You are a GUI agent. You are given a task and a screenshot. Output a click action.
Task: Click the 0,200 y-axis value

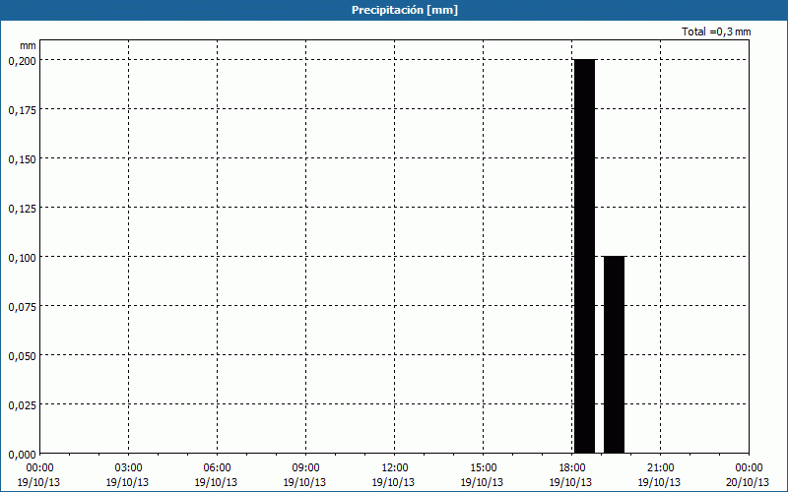(22, 61)
